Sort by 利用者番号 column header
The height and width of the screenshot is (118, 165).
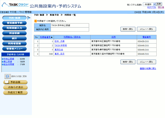[x=45, y=37]
